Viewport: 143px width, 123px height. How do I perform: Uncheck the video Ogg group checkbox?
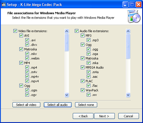[21, 86]
